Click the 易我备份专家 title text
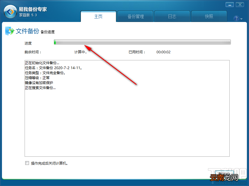The image size is (249, 186). (x=33, y=9)
